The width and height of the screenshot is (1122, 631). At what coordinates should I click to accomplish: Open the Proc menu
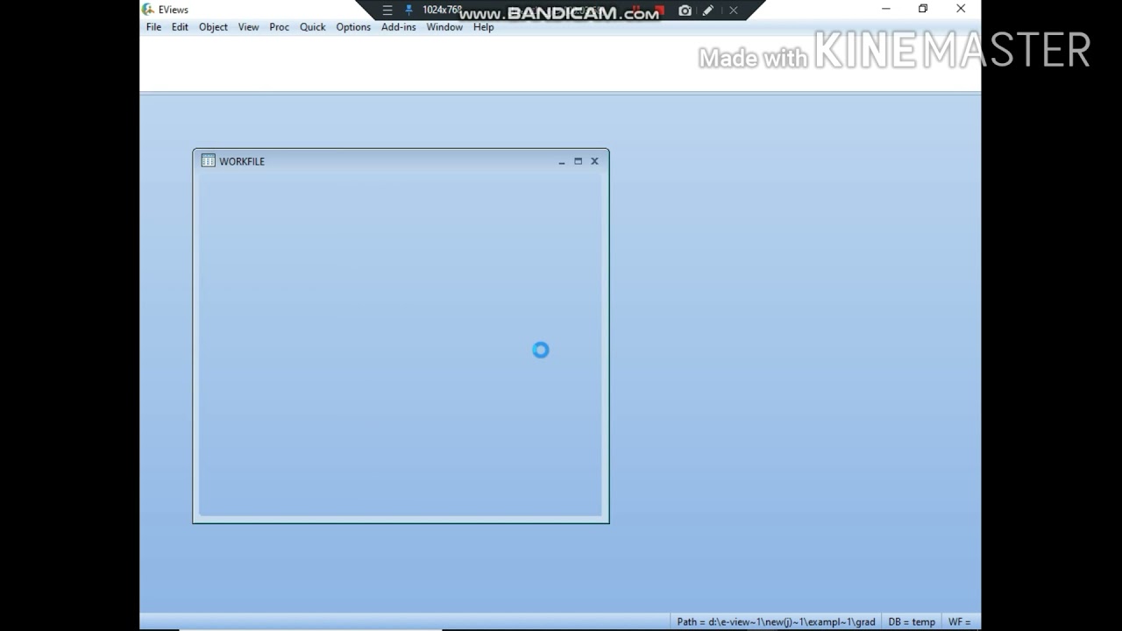click(279, 27)
